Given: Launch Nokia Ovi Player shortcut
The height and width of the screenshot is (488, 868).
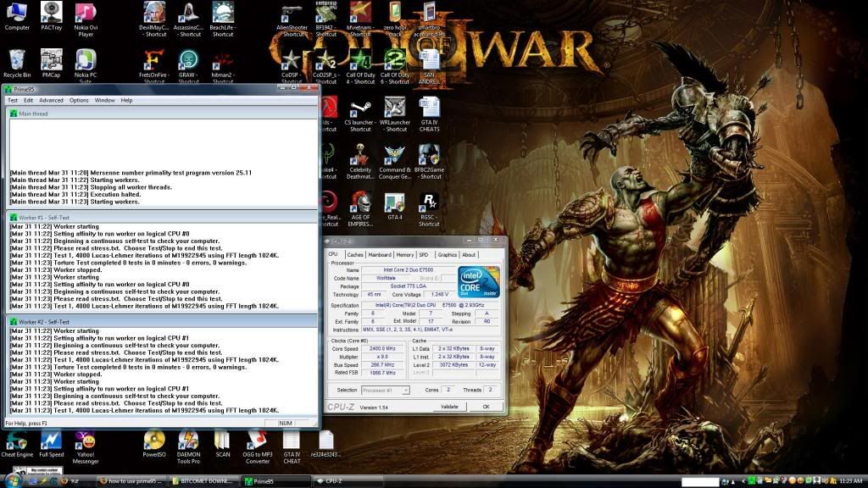Looking at the screenshot, I should [86, 19].
